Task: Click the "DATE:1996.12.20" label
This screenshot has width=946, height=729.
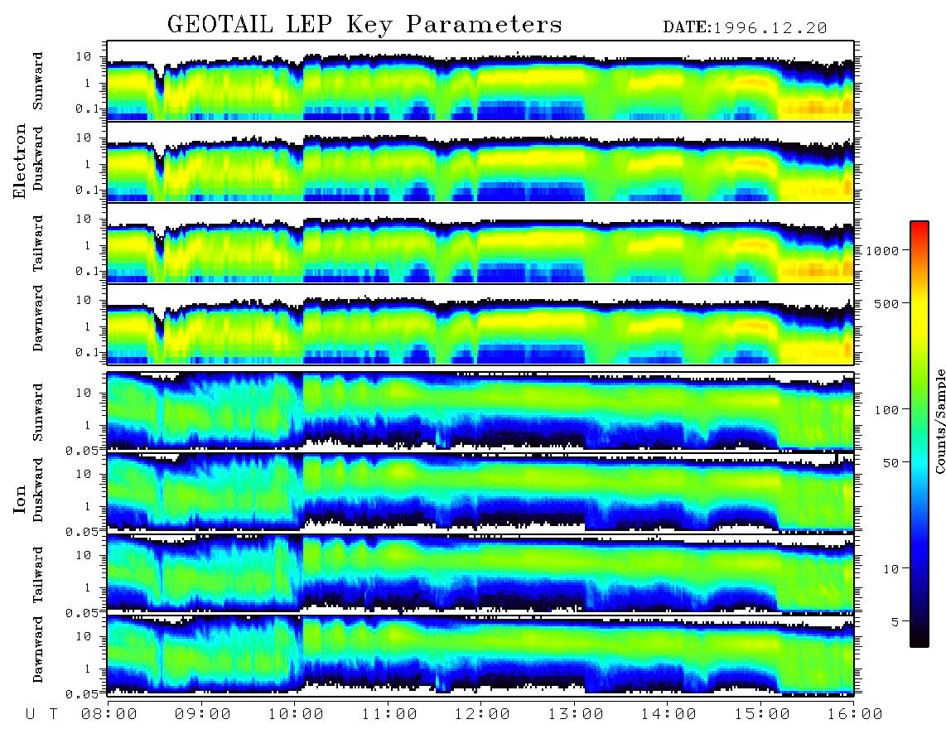Action: point(745,27)
